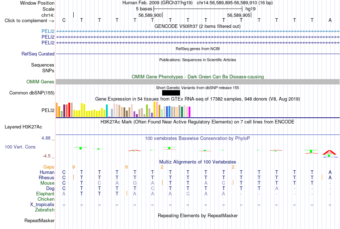This screenshot has width=340, height=229.
Task: Select the Mouse species label
Action: (47, 183)
